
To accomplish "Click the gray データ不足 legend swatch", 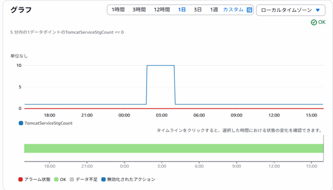I will tap(72, 179).
